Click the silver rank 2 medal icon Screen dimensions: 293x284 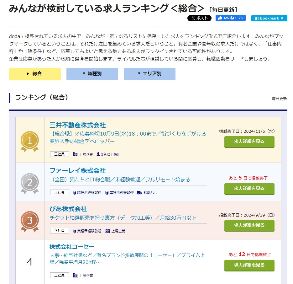click(x=30, y=183)
